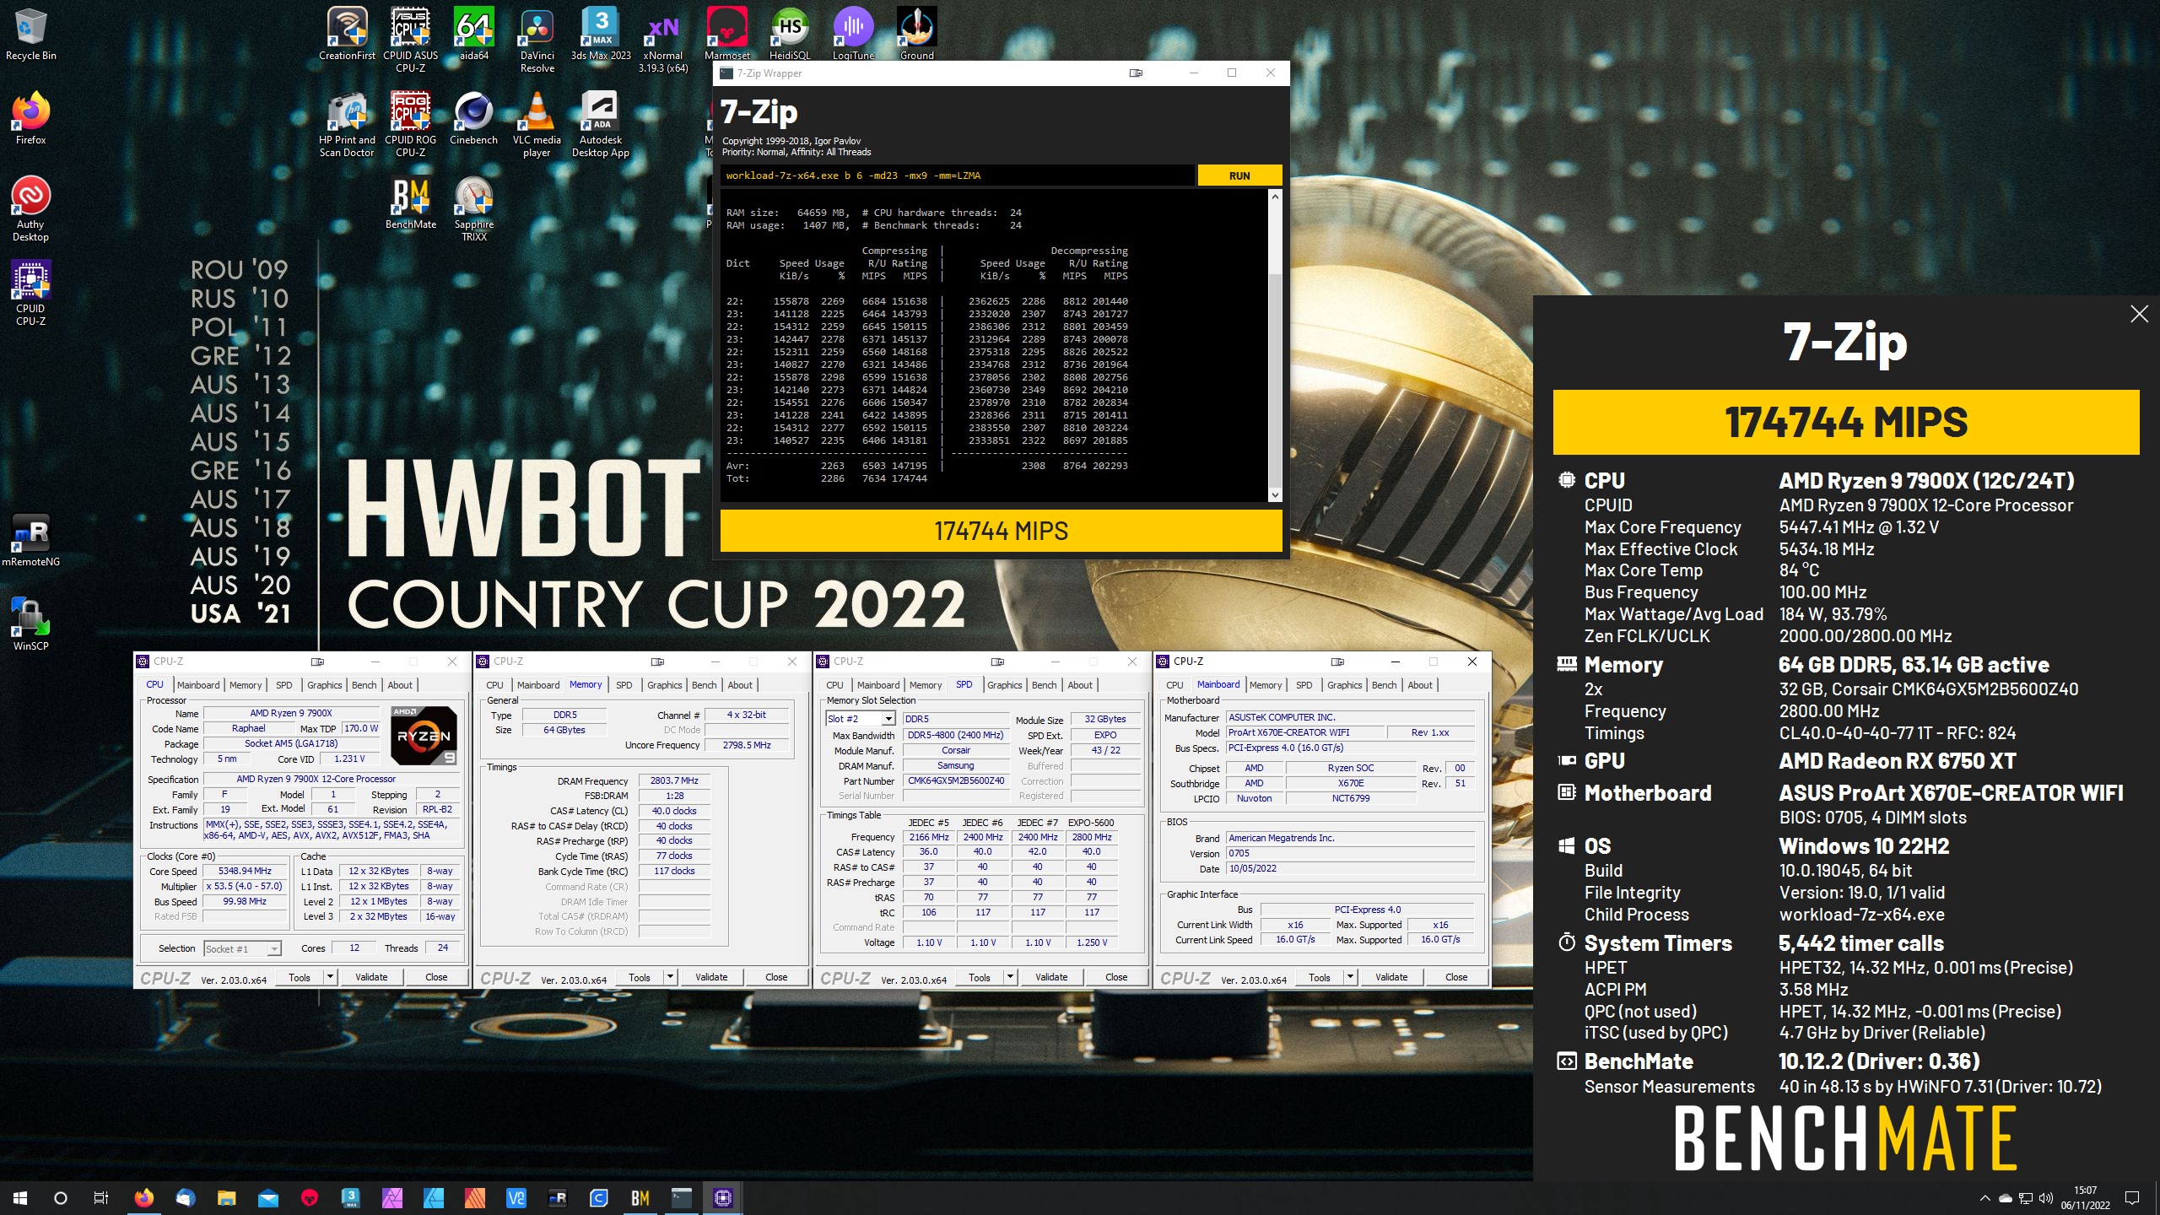The height and width of the screenshot is (1215, 2160).
Task: Open Thunderbird from the taskbar
Action: pyautogui.click(x=186, y=1197)
